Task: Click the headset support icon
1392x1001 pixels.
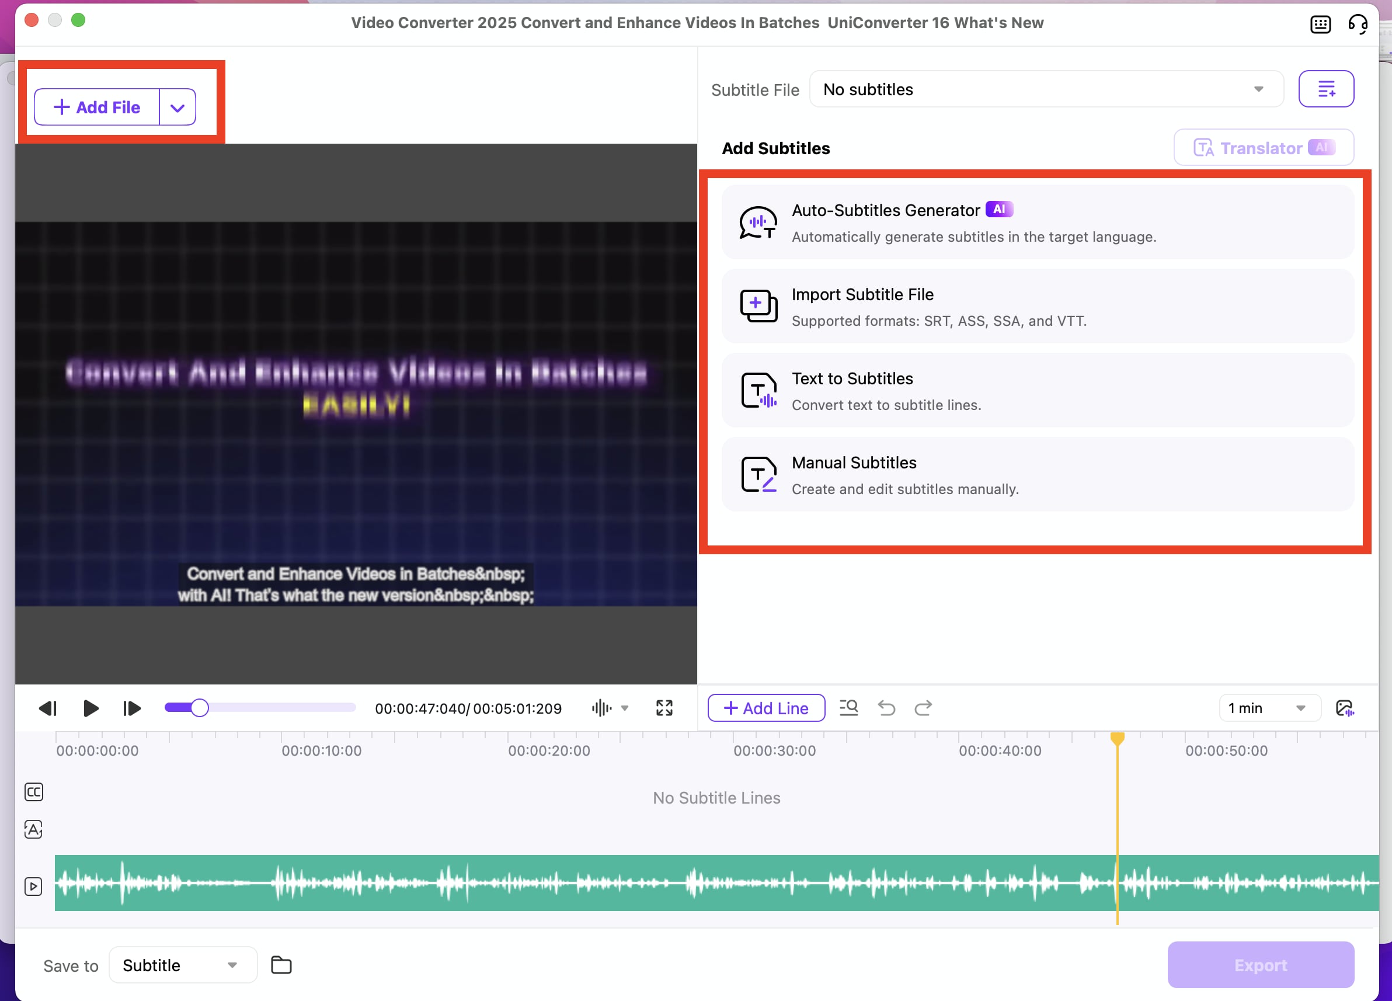Action: pos(1358,24)
